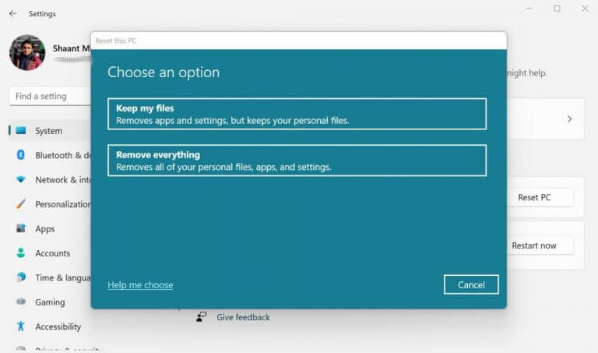Viewport: 598px width, 353px height.
Task: Open Gaming via controller icon
Action: 20,302
